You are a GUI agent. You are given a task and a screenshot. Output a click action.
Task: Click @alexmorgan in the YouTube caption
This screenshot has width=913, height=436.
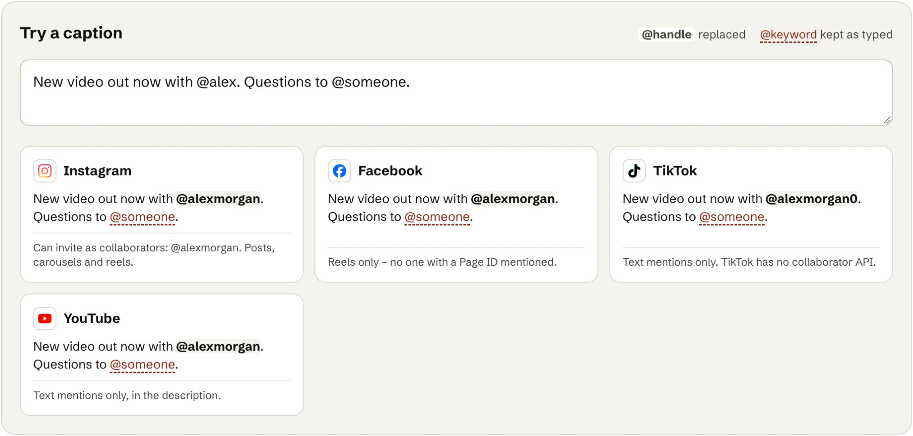coord(218,346)
